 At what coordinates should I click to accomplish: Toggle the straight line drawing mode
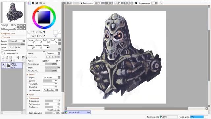(x=161, y=3)
